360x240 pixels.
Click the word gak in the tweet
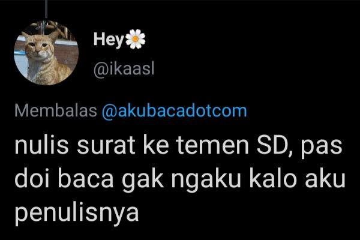pyautogui.click(x=143, y=181)
